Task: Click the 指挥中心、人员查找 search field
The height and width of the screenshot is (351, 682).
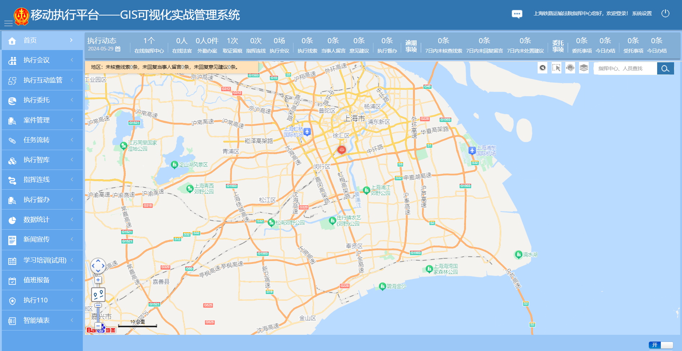Action: tap(626, 68)
